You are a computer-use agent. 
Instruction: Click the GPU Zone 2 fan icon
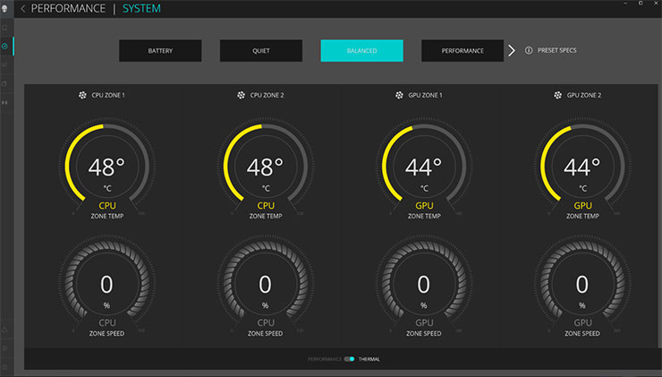(558, 94)
